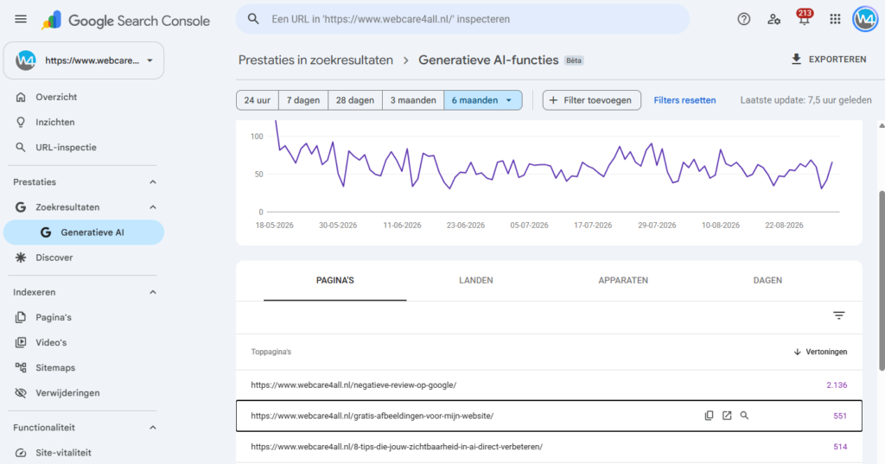Switch to the DAGEN tab
The width and height of the screenshot is (885, 464).
click(767, 281)
